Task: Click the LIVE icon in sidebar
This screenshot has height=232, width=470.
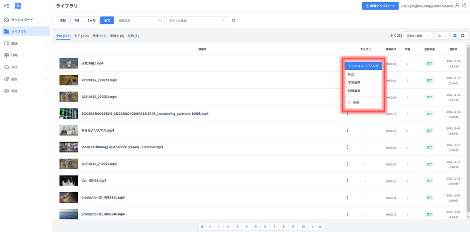Action: coord(7,55)
